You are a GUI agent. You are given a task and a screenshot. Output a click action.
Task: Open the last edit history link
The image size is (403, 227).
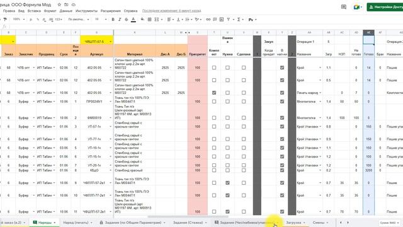pos(172,11)
